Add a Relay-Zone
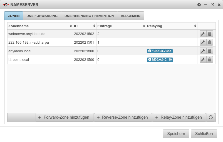Viewport: 223px width, 142px height. (x=179, y=117)
